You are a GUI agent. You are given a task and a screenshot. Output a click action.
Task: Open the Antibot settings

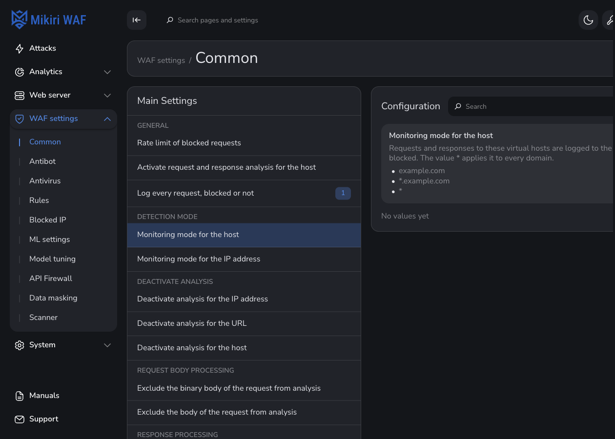coord(42,161)
